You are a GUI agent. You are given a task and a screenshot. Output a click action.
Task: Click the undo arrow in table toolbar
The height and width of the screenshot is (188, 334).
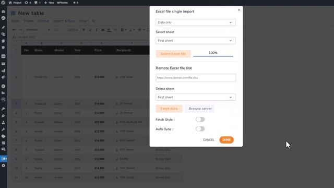14,30
